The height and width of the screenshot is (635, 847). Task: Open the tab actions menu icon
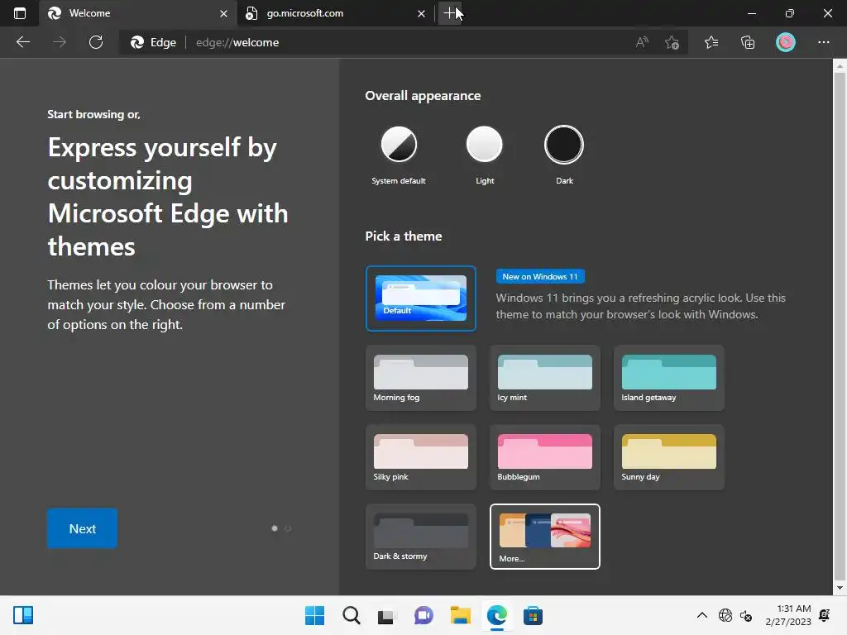coord(20,13)
